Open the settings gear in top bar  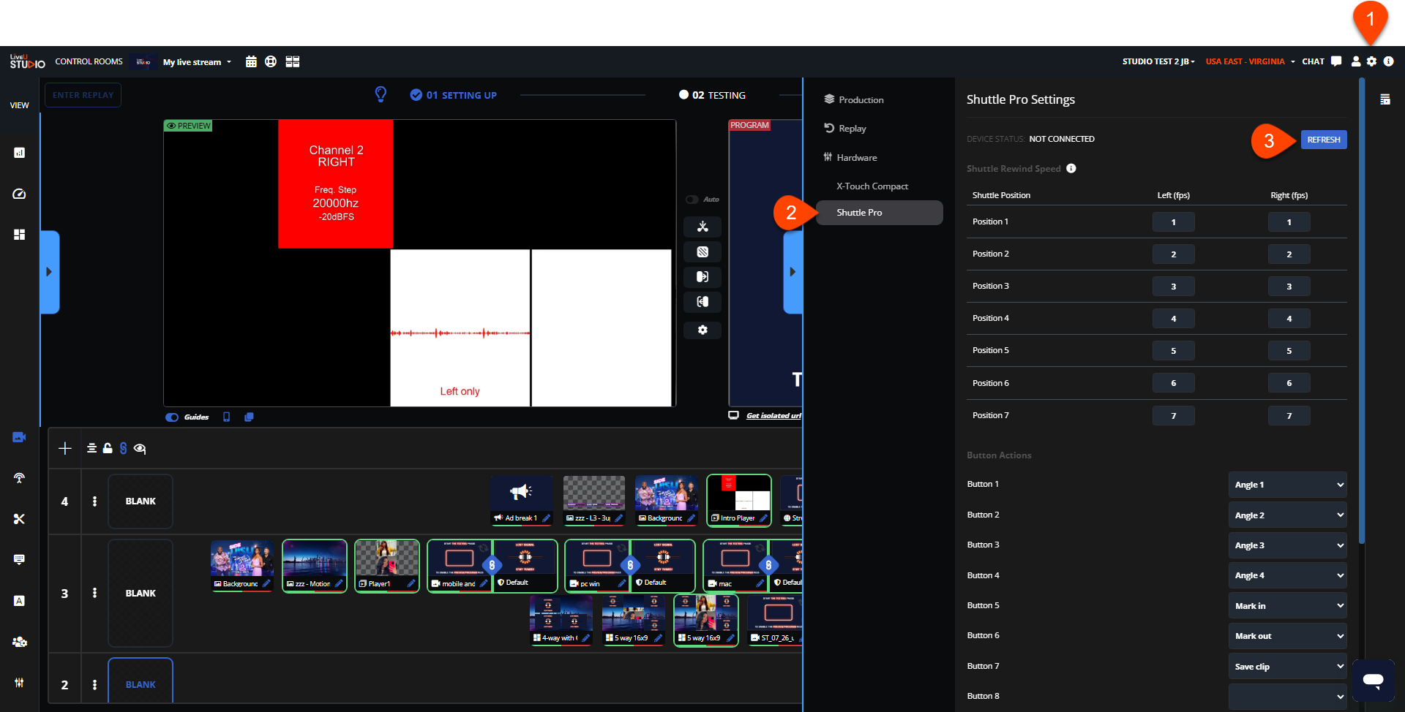tap(1371, 62)
